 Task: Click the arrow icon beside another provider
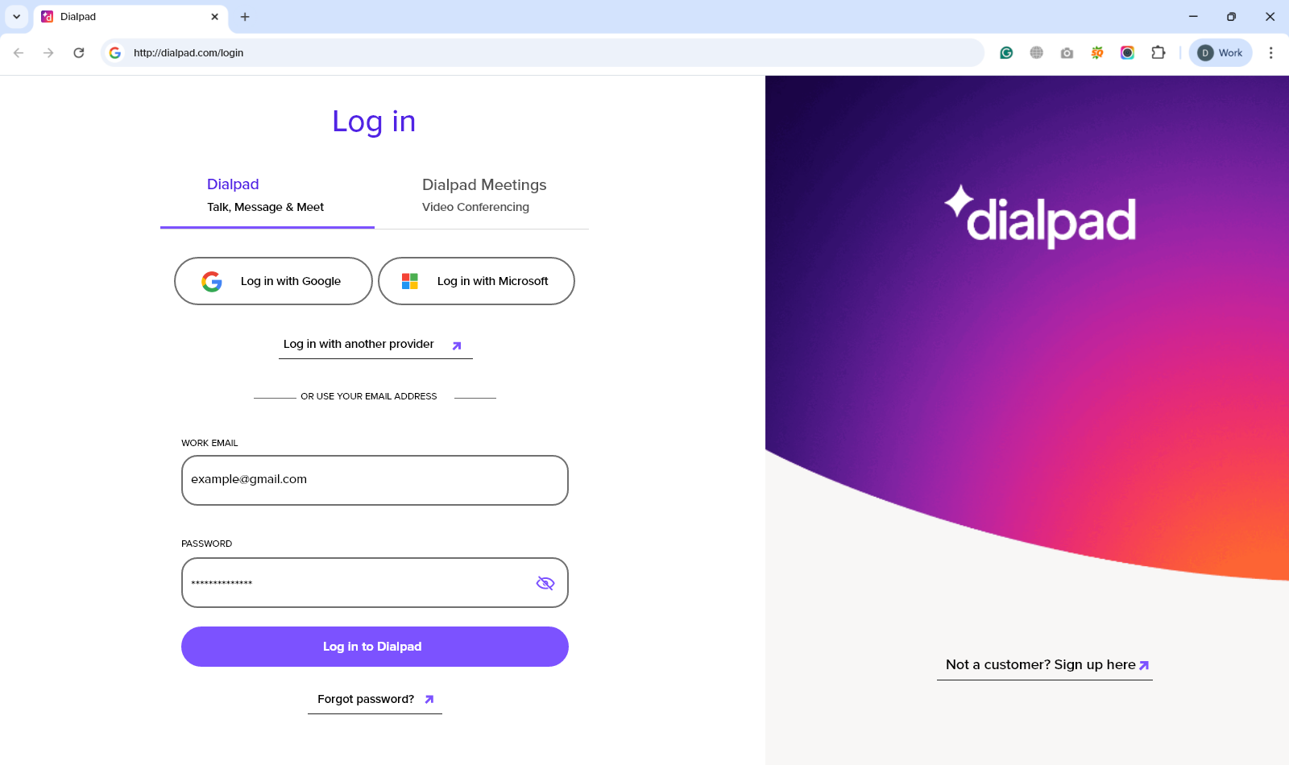coord(457,345)
